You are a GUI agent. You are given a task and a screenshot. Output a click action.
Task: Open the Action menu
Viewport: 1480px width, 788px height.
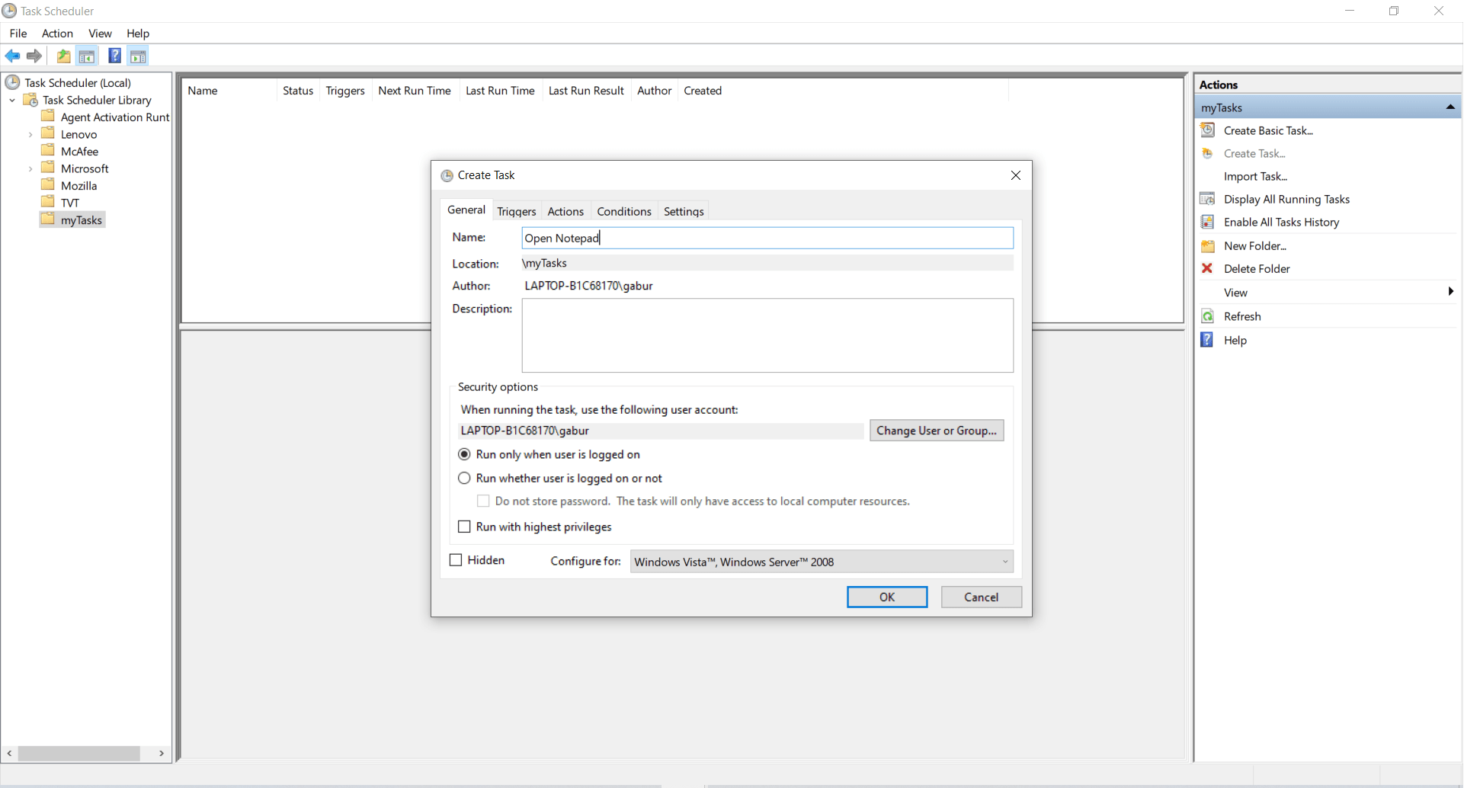point(57,34)
